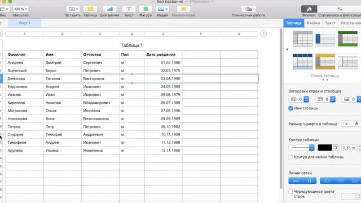Apply the blue header column table style
This screenshot has height=203, width=361.
pyautogui.click(x=325, y=39)
